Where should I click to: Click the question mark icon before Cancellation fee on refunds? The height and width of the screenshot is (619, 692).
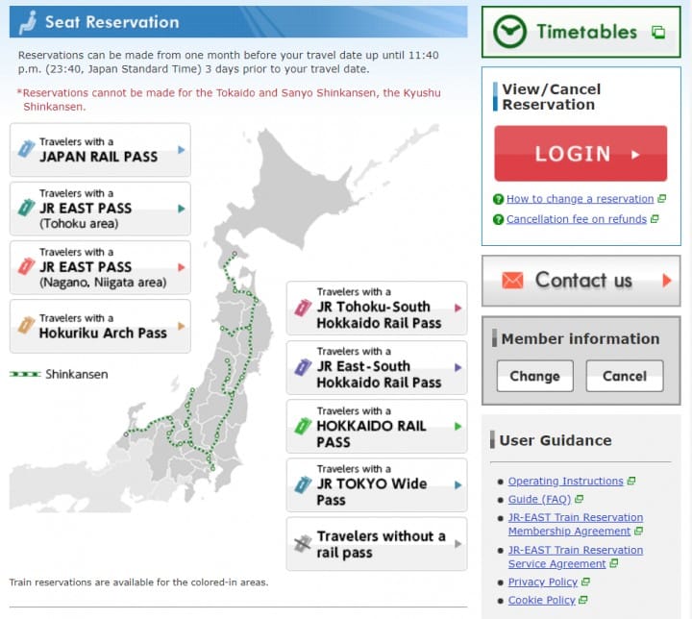(x=498, y=219)
